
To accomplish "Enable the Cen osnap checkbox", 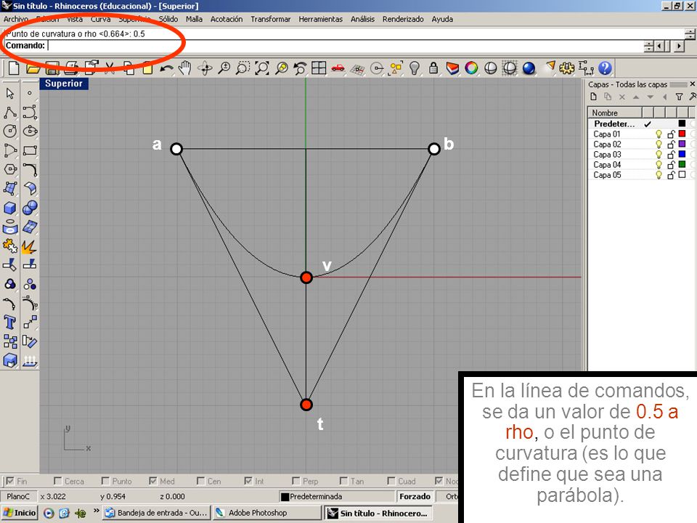I will click(200, 481).
